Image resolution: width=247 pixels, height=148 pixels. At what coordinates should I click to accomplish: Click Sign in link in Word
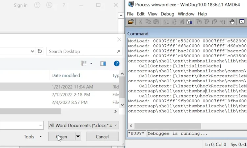point(21,5)
